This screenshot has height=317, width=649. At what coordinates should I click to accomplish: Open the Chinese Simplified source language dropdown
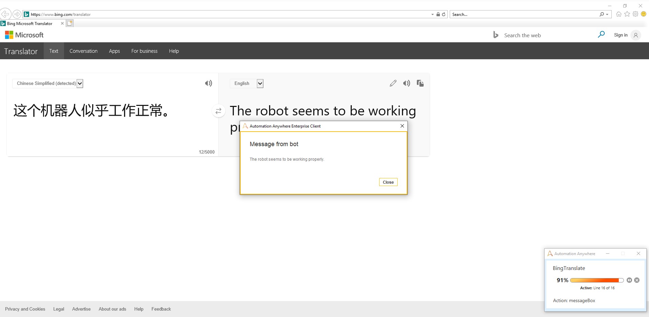pyautogui.click(x=48, y=83)
